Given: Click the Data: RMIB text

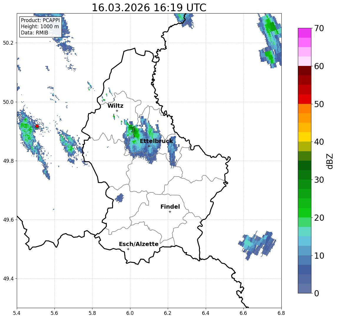Looking at the screenshot, I should (x=34, y=33).
